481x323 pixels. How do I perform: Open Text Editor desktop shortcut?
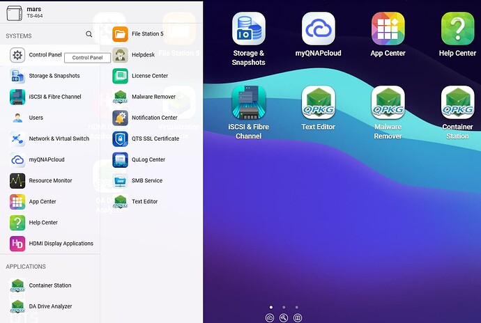point(318,108)
